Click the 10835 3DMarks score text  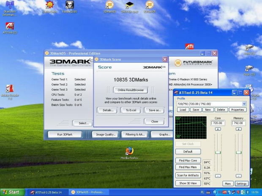(131, 80)
